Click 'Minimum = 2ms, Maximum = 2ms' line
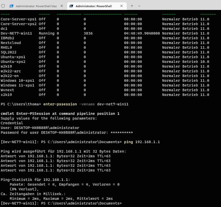The height and width of the screenshot is (207, 221). click(61, 199)
